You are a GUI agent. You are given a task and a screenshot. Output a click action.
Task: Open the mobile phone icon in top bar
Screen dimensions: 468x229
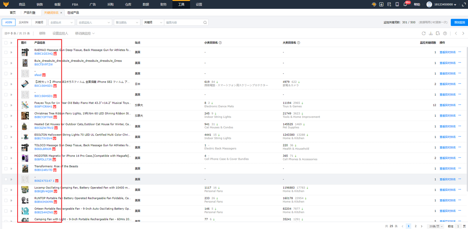tap(397, 4)
